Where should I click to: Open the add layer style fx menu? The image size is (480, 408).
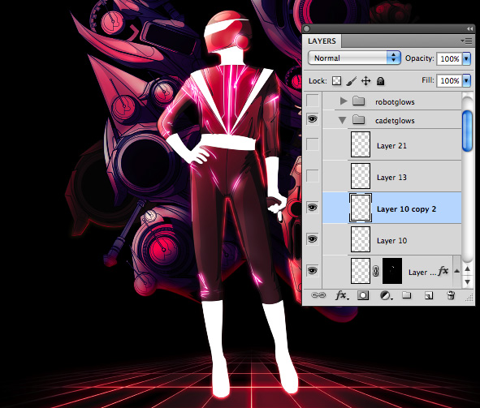[342, 295]
